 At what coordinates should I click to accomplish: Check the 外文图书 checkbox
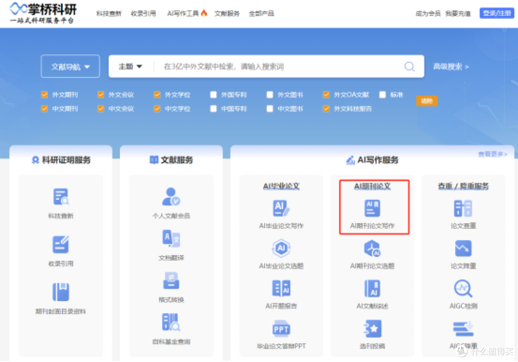[x=270, y=95]
